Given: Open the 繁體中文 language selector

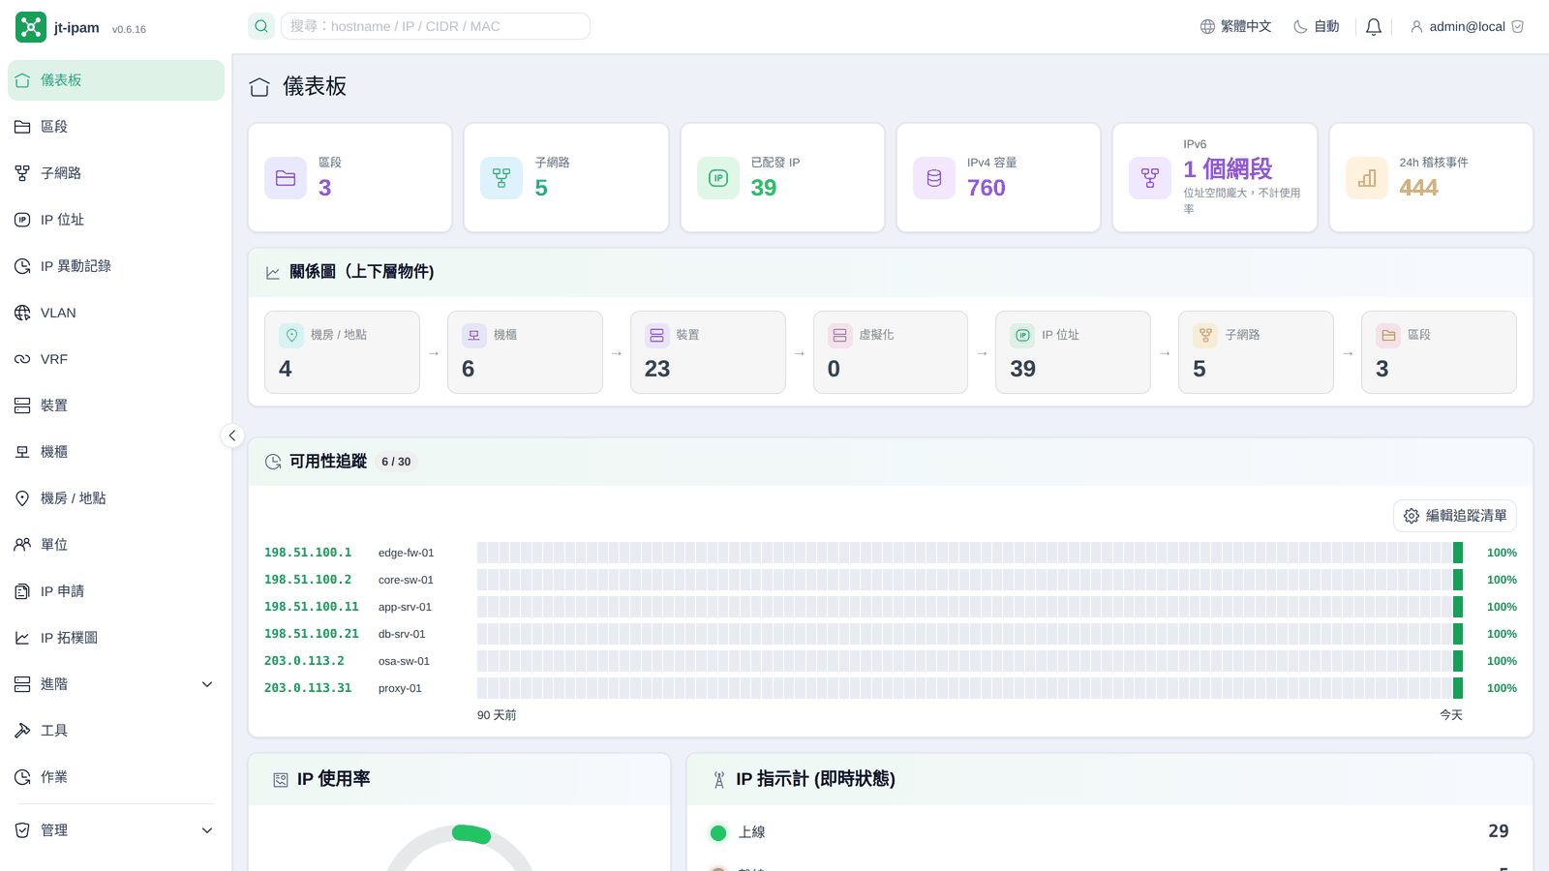Looking at the screenshot, I should pos(1235,26).
